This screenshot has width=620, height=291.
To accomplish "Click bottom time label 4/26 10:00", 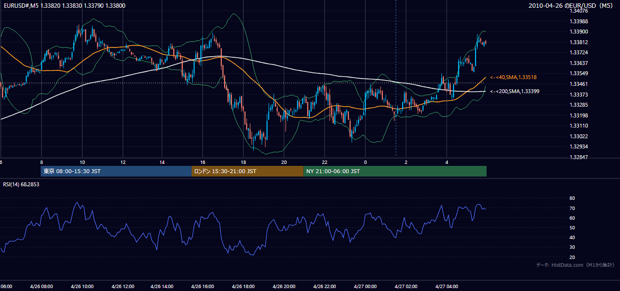I will [x=82, y=286].
